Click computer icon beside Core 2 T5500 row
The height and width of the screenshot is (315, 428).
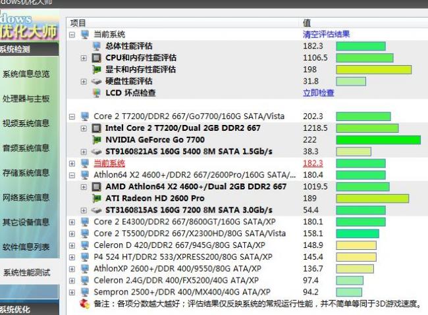(85, 233)
